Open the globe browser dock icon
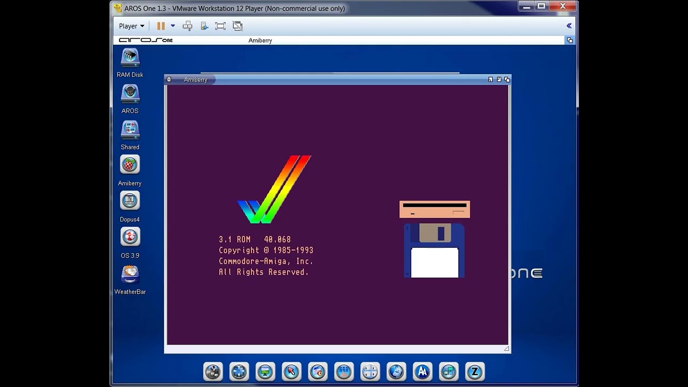The image size is (688, 387). pos(396,371)
